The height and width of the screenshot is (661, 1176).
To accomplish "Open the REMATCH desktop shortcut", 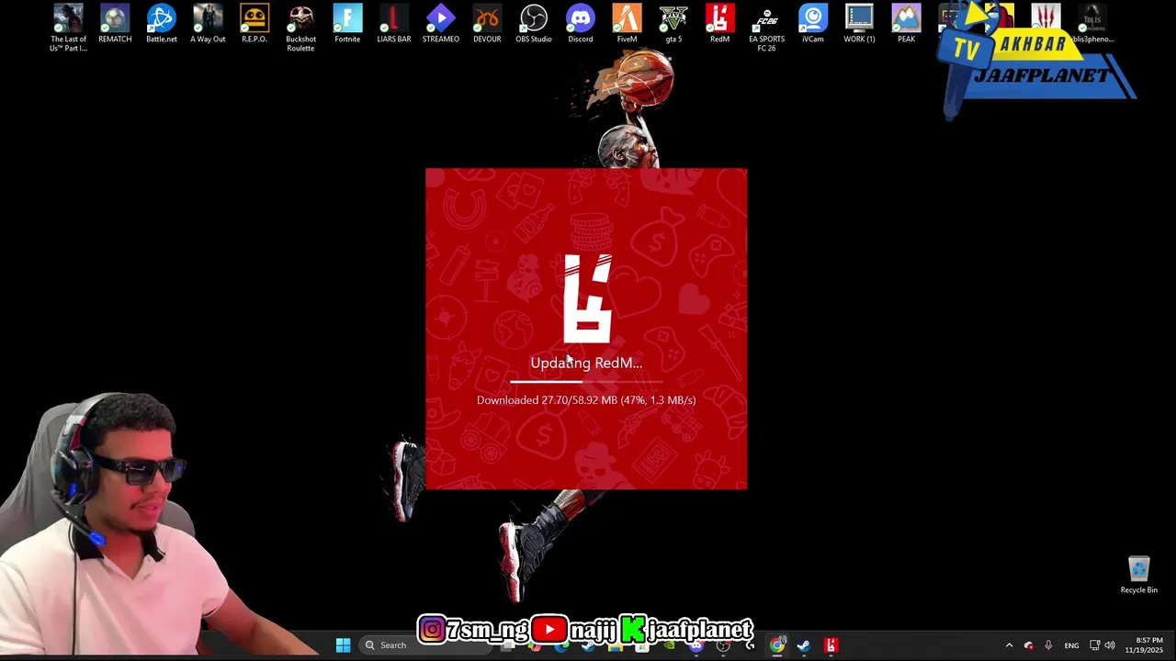I will click(x=115, y=25).
